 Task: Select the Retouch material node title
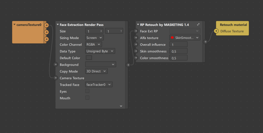pyautogui.click(x=233, y=25)
